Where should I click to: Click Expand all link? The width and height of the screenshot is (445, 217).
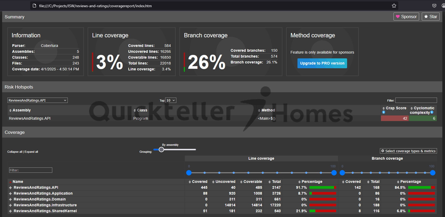[31, 152]
